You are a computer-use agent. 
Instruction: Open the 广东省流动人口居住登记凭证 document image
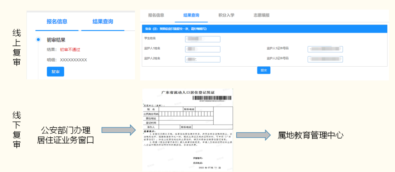(x=187, y=129)
